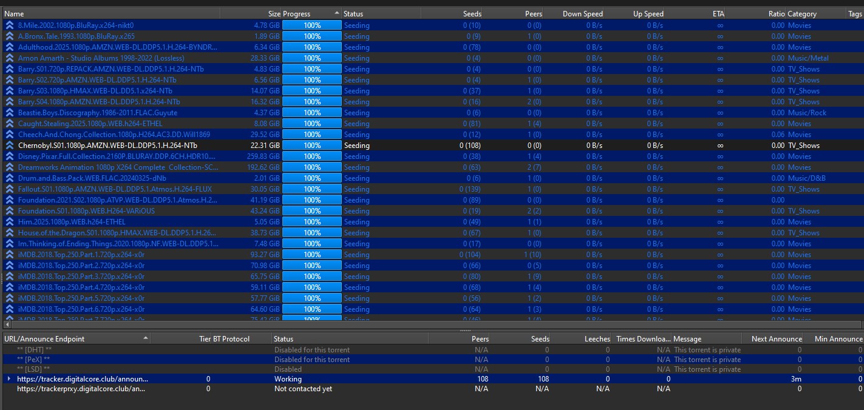Select the [DHT] tracker entry
This screenshot has height=410, width=864.
click(34, 350)
